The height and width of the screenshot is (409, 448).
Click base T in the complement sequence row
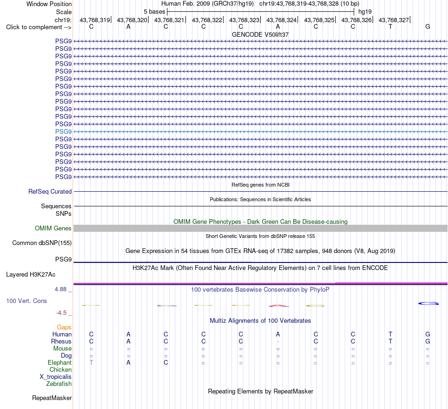(x=390, y=26)
